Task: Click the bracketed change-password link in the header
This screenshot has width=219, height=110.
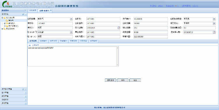Action: 186,6
